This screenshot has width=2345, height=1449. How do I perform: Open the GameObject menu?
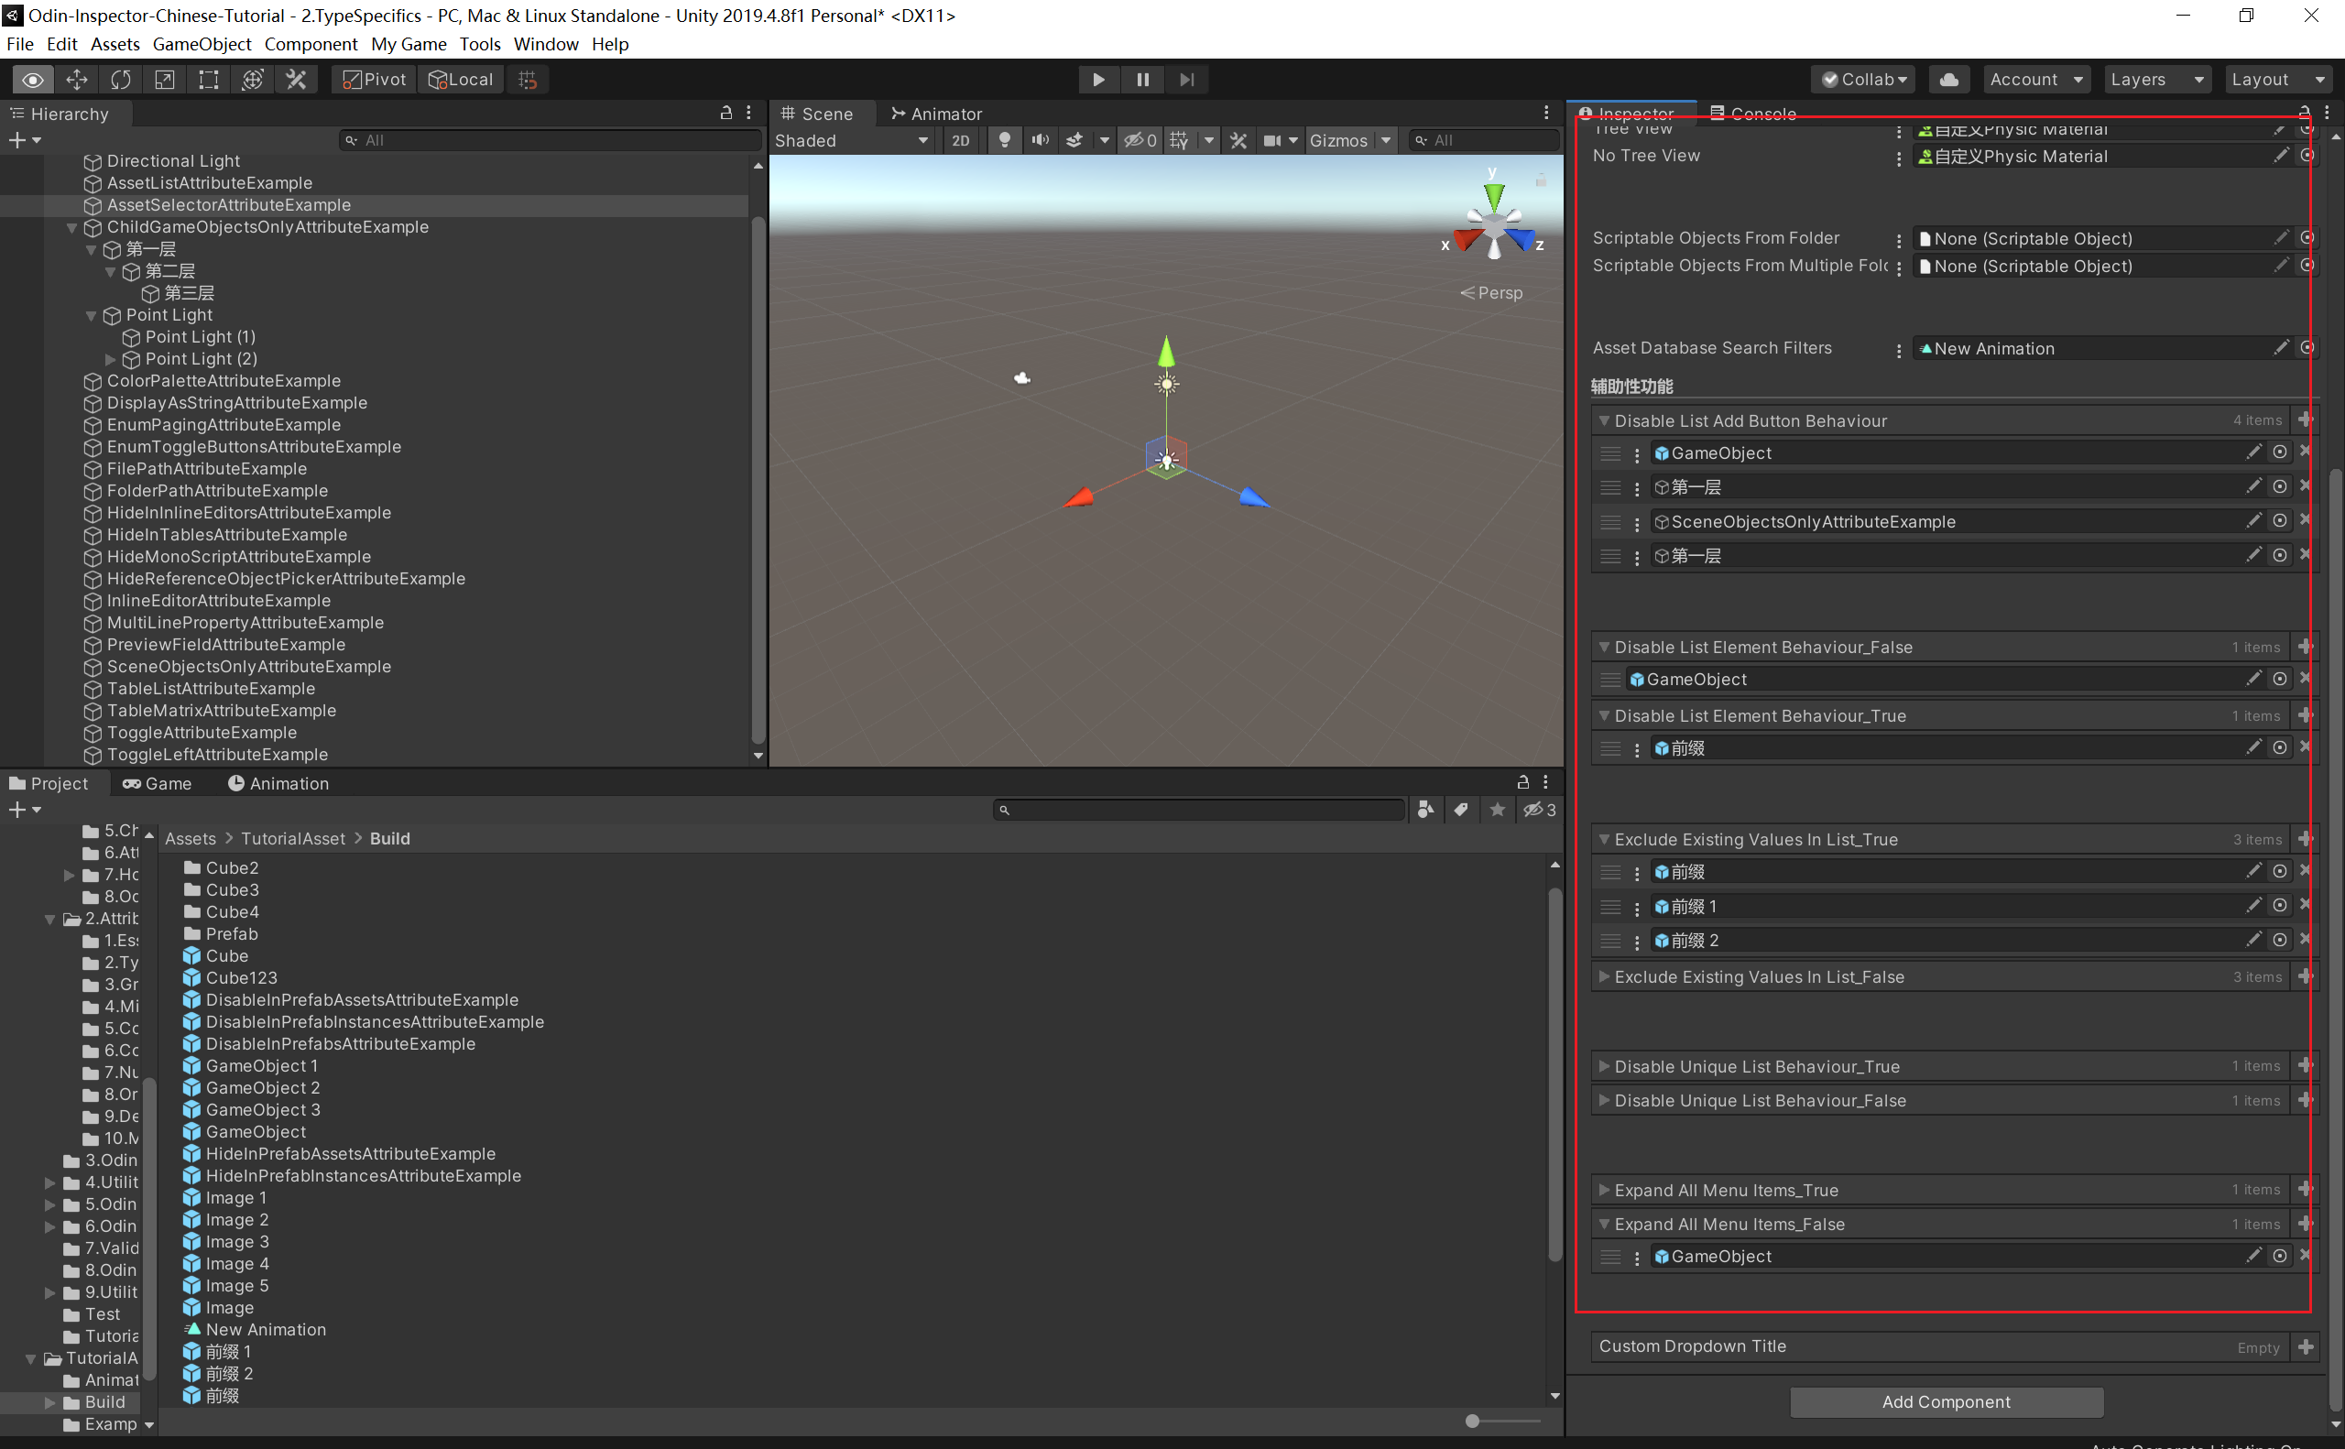click(x=202, y=44)
